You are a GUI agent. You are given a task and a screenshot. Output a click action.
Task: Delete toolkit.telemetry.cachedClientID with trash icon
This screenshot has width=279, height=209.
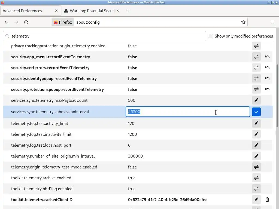pyautogui.click(x=267, y=199)
